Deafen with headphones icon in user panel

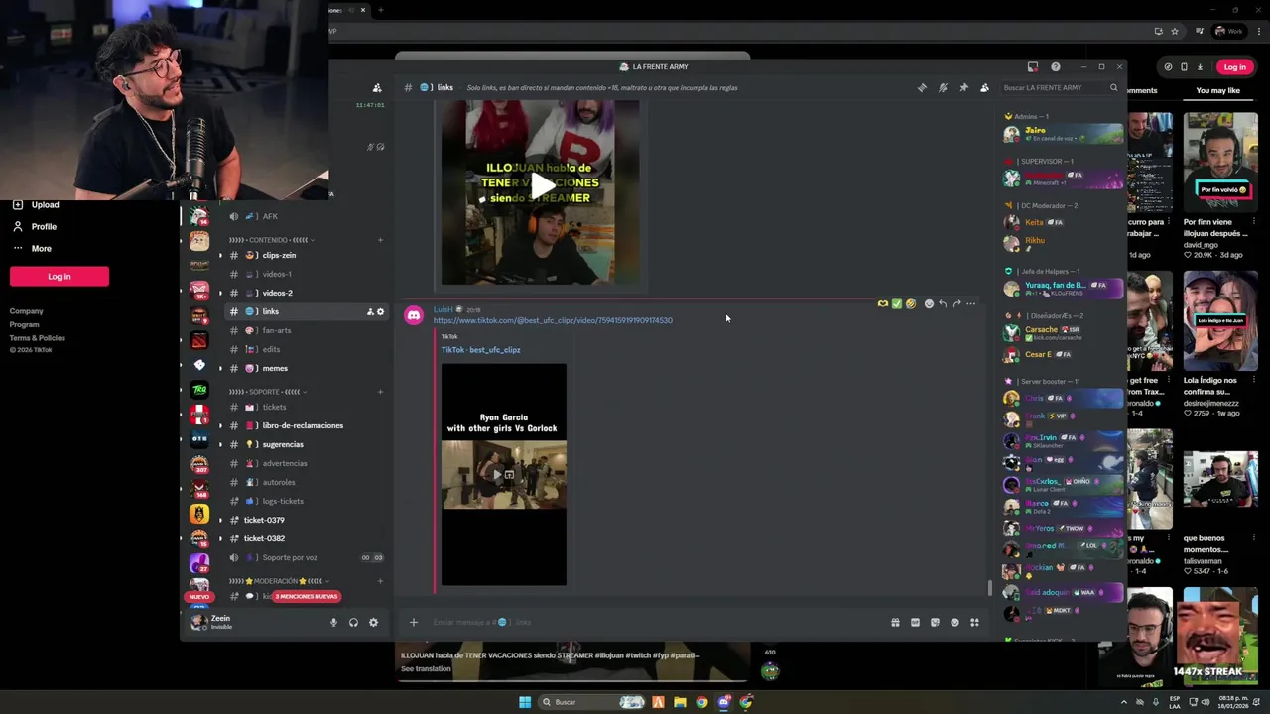[353, 622]
